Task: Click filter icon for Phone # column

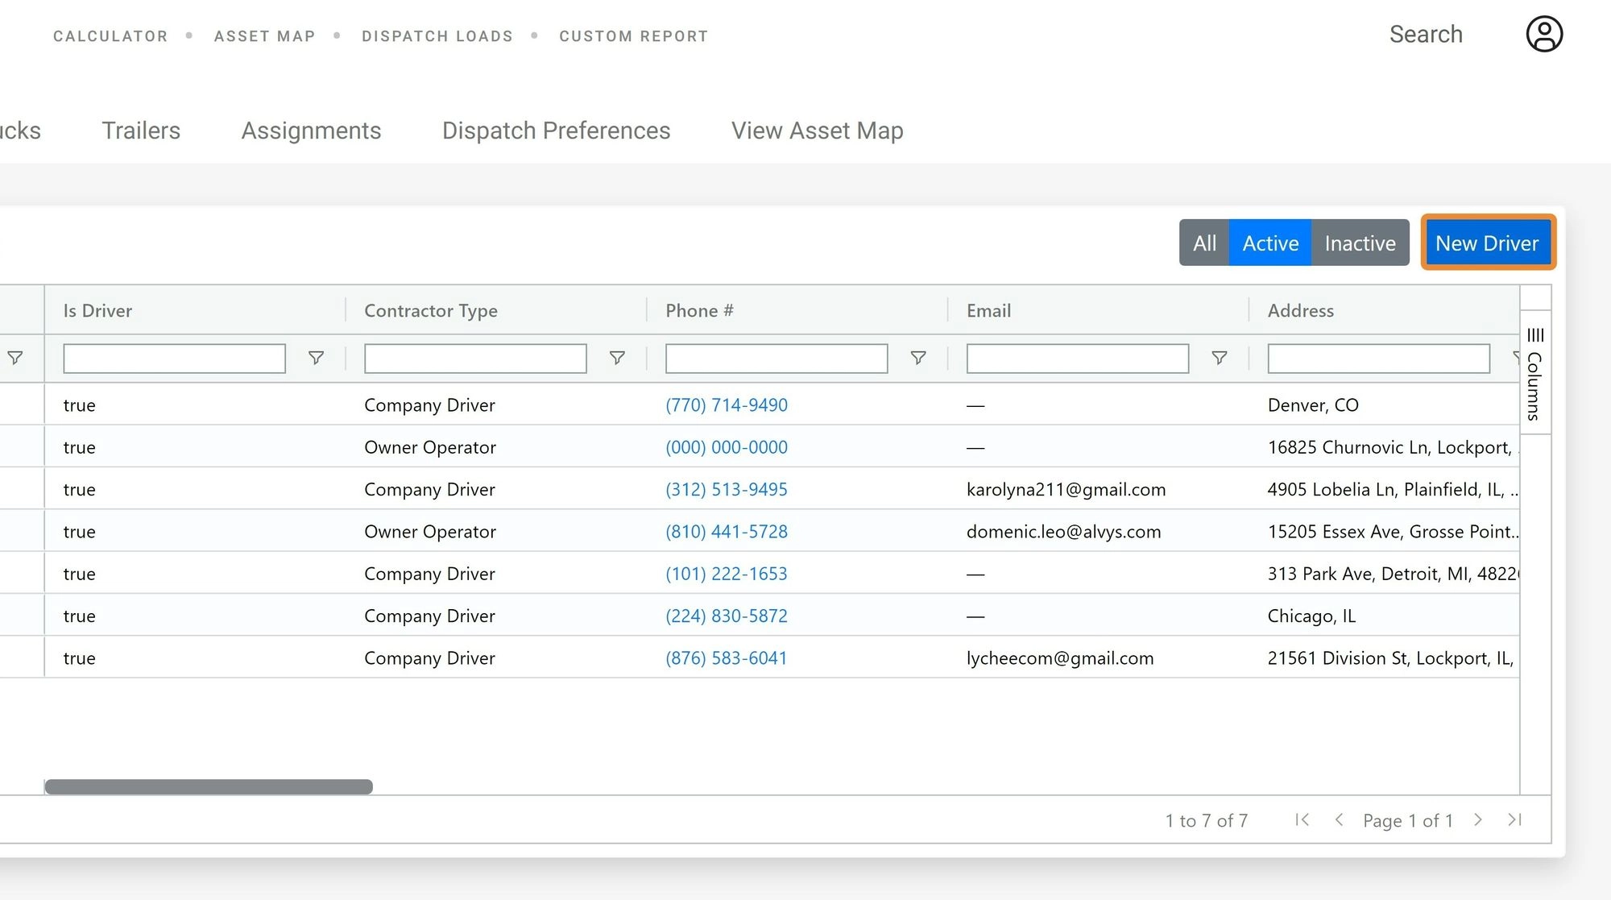Action: 918,358
